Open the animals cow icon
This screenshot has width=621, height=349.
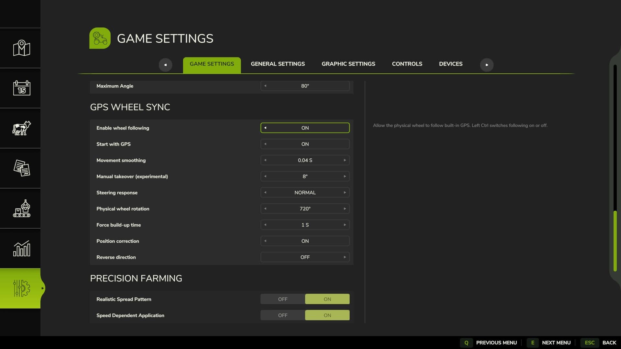point(22,128)
